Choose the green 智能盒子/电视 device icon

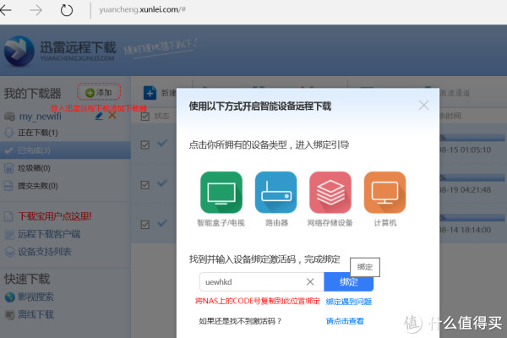(221, 193)
